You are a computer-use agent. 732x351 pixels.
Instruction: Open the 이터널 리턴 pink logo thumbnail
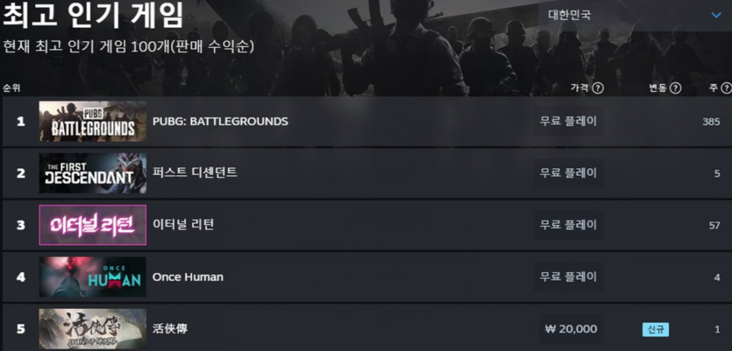(92, 225)
